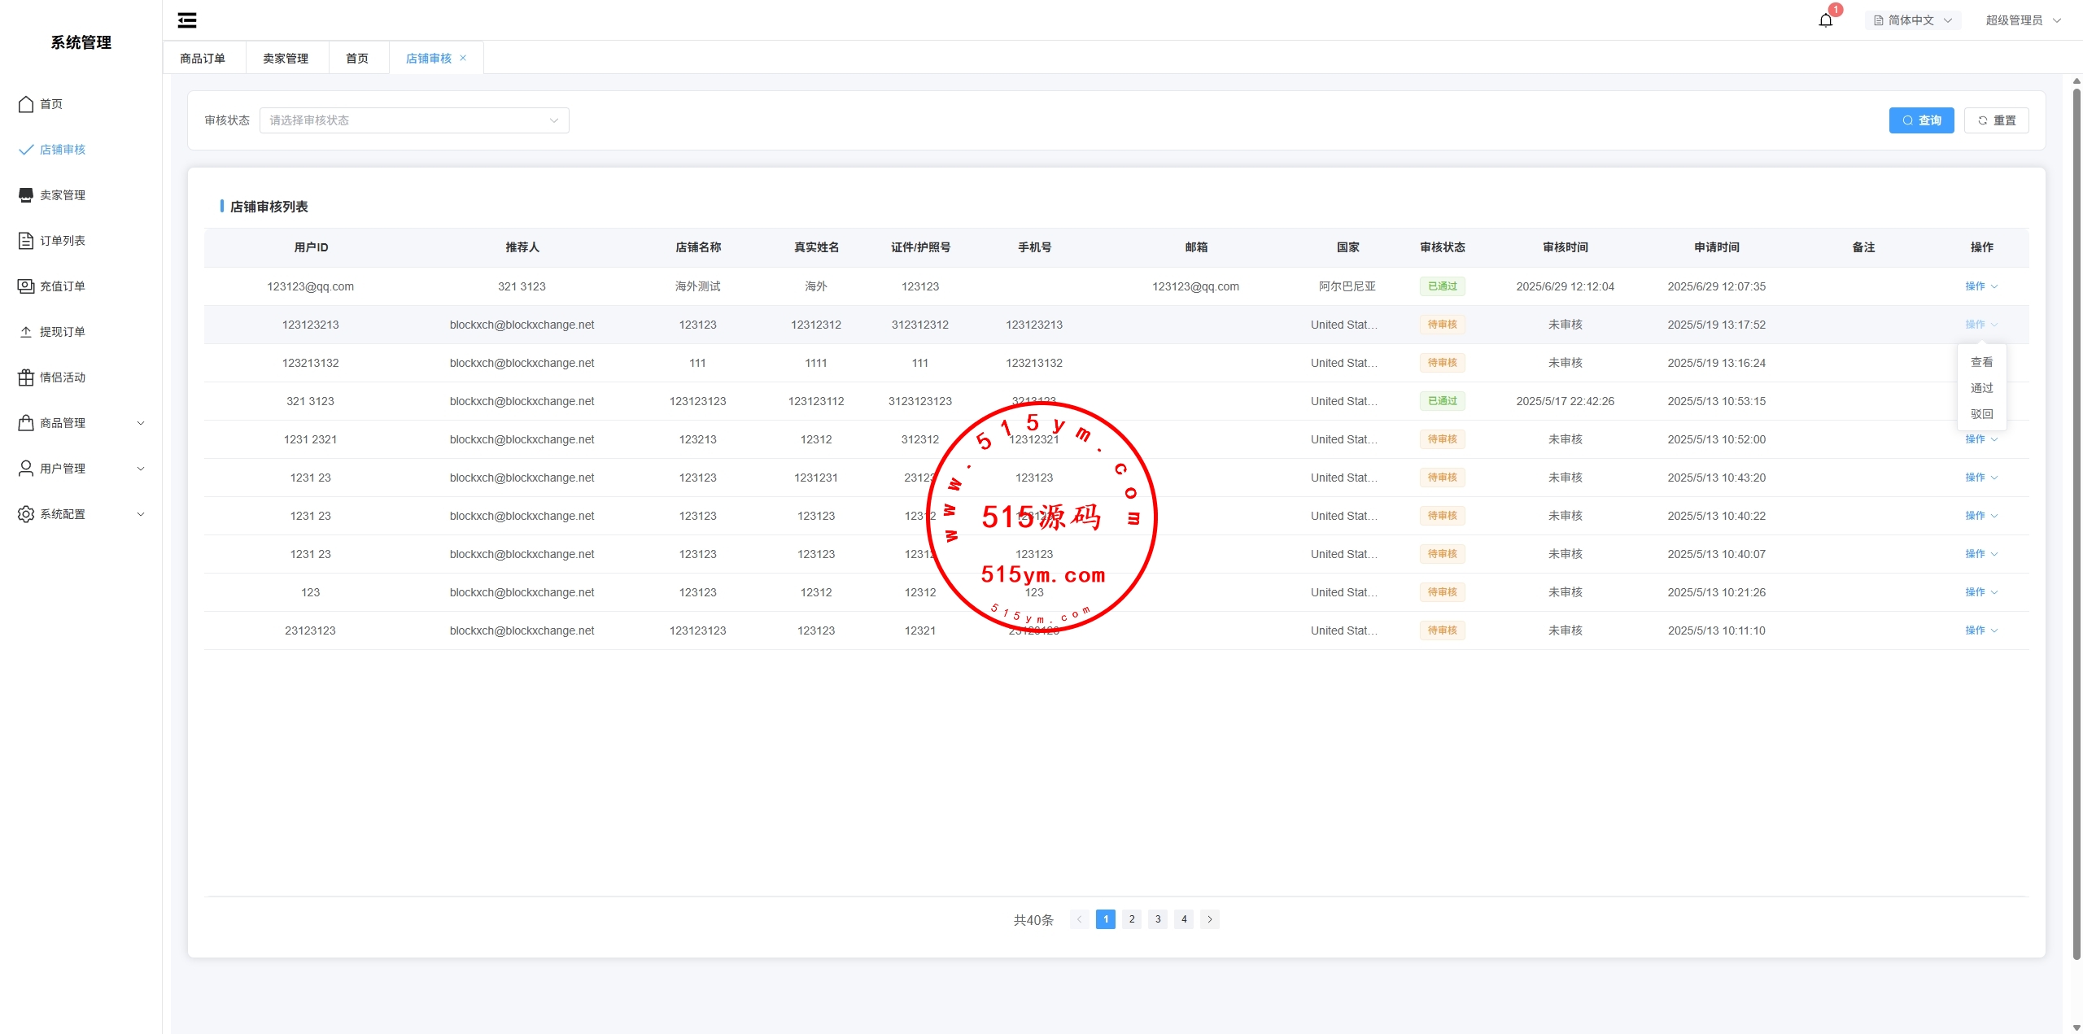Click the next page arrow
This screenshot has width=2083, height=1034.
tap(1210, 919)
